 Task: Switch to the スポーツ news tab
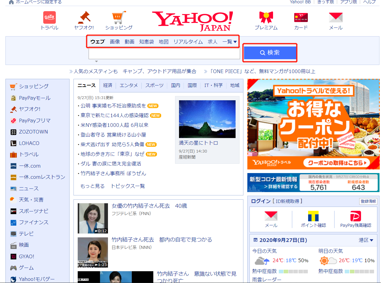click(x=154, y=85)
